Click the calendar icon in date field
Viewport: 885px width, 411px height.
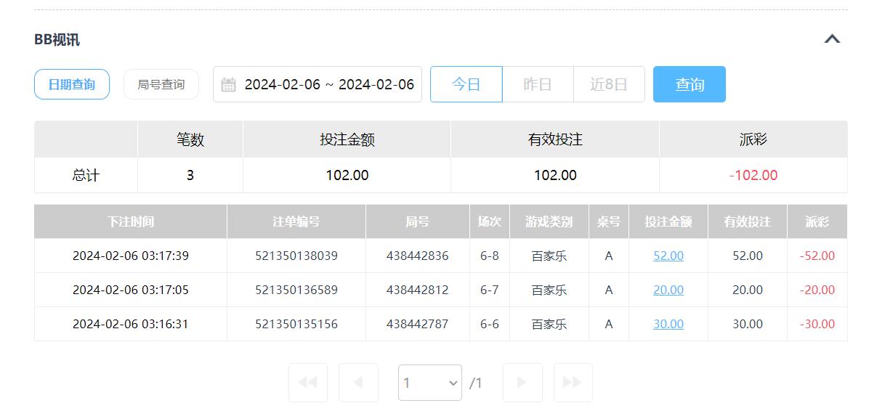pyautogui.click(x=228, y=85)
